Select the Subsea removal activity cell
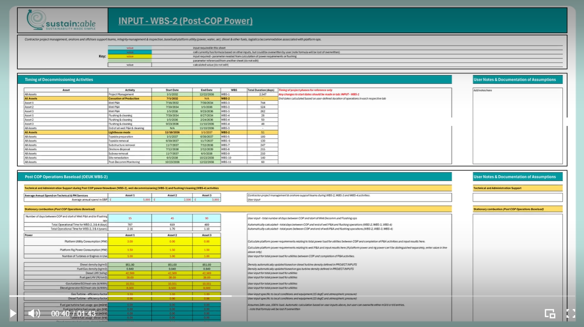Image resolution: width=584 pixels, height=327 pixels. click(x=130, y=154)
